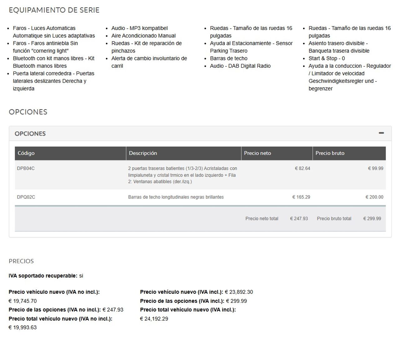This screenshot has width=400, height=340.
Task: Click the Precio neto column header
Action: pyautogui.click(x=257, y=153)
